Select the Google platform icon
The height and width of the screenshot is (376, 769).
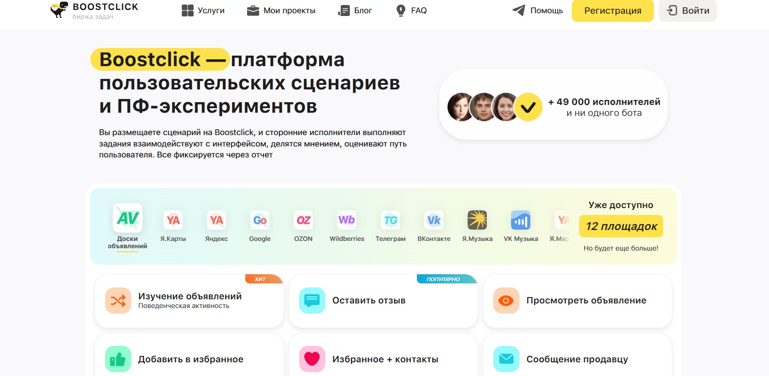[260, 220]
